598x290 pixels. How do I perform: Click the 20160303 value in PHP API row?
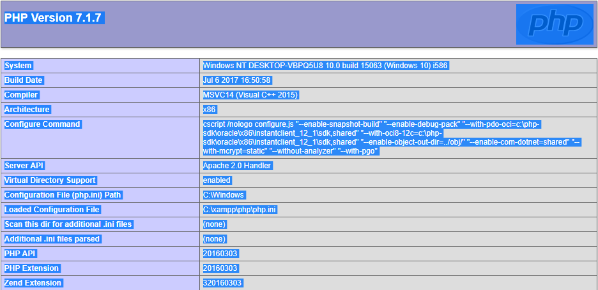(221, 254)
